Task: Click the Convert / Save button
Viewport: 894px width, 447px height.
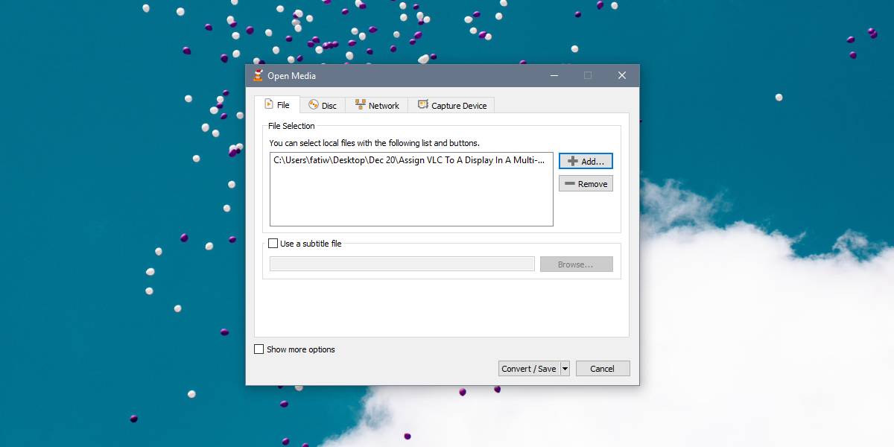Action: pos(529,368)
